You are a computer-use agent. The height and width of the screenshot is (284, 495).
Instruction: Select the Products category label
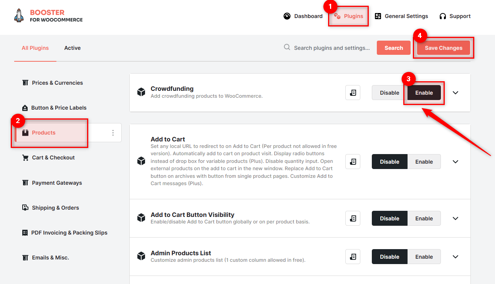click(44, 133)
